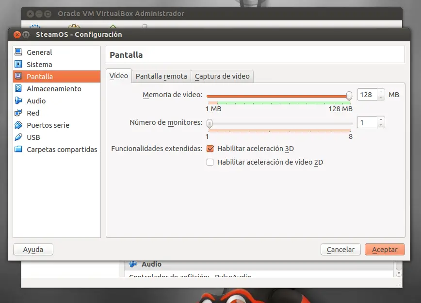421x303 pixels.
Task: Click the Red network icon
Action: 18,112
